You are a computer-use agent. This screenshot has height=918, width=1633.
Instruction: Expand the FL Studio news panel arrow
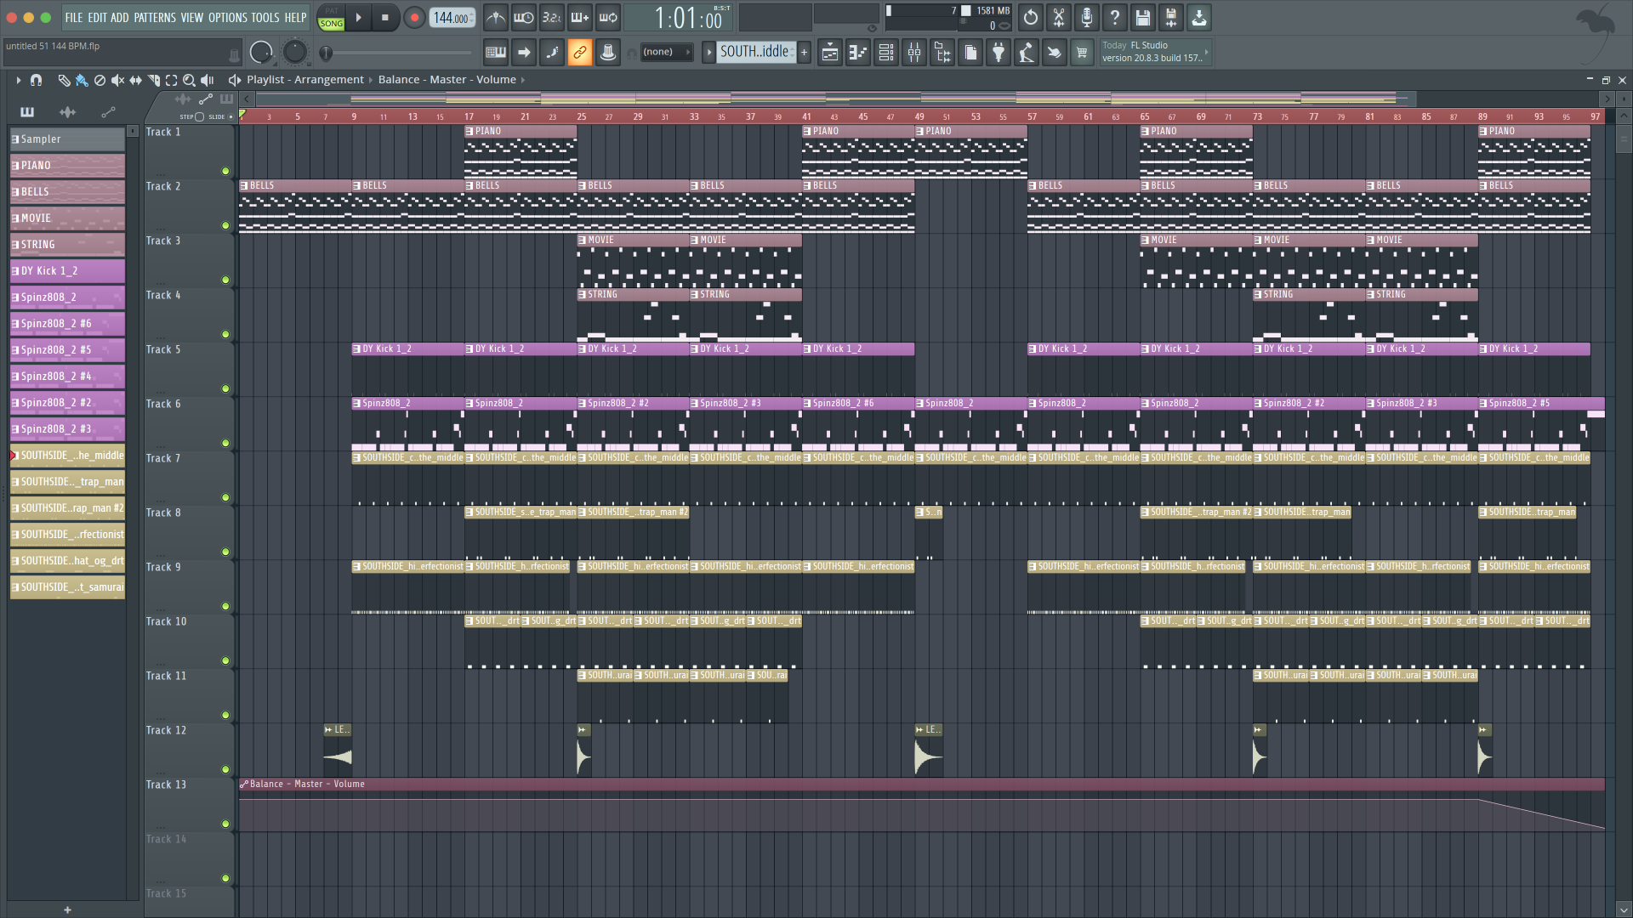[1206, 52]
